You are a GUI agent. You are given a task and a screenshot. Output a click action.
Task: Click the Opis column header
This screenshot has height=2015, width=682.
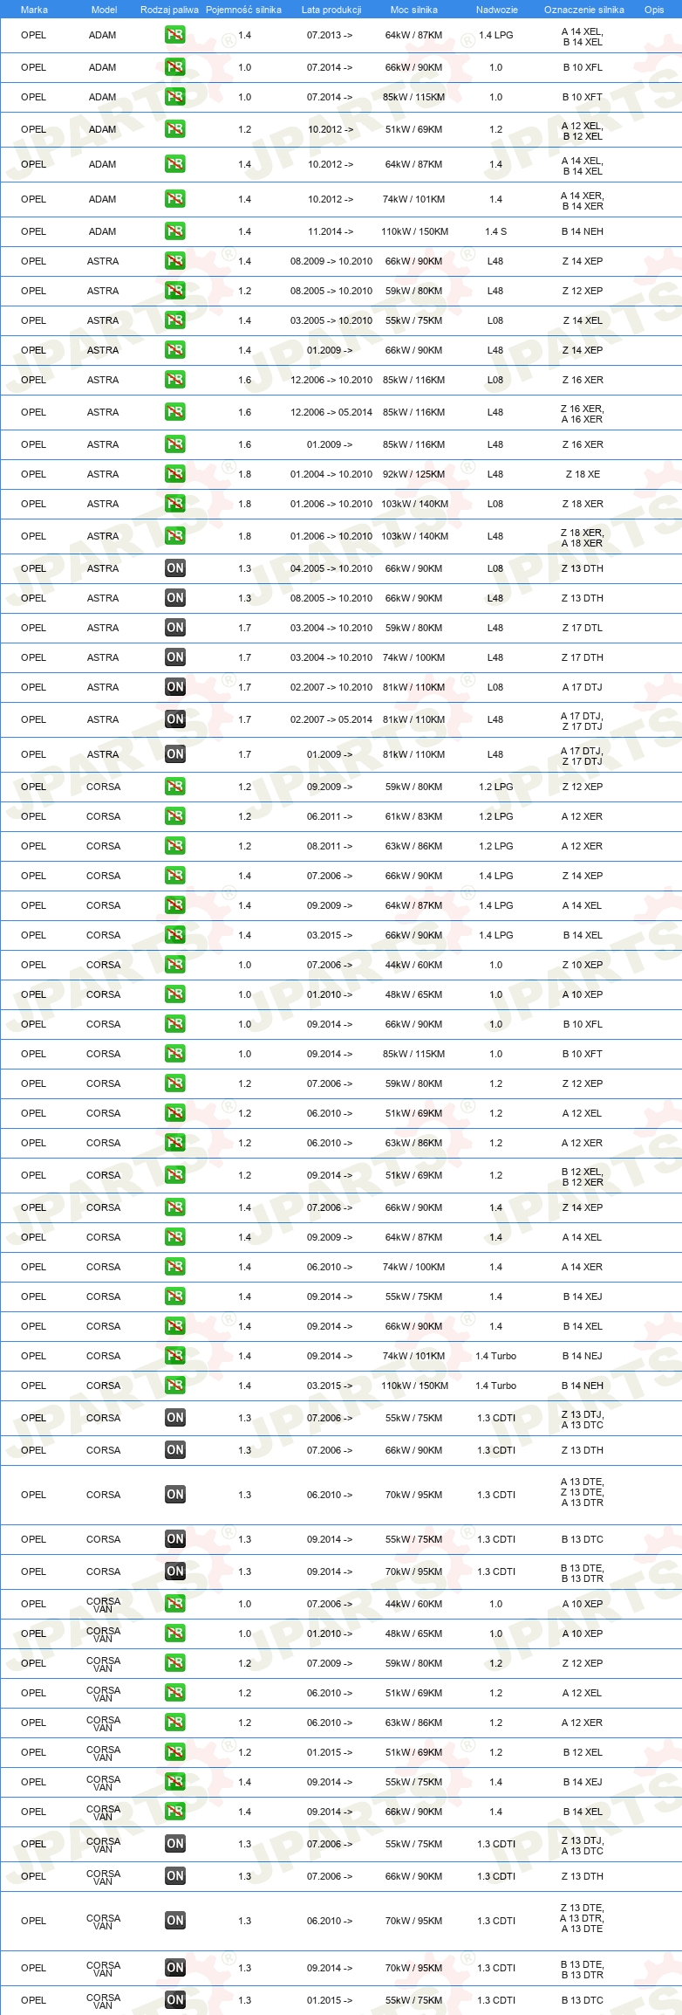[x=654, y=10]
